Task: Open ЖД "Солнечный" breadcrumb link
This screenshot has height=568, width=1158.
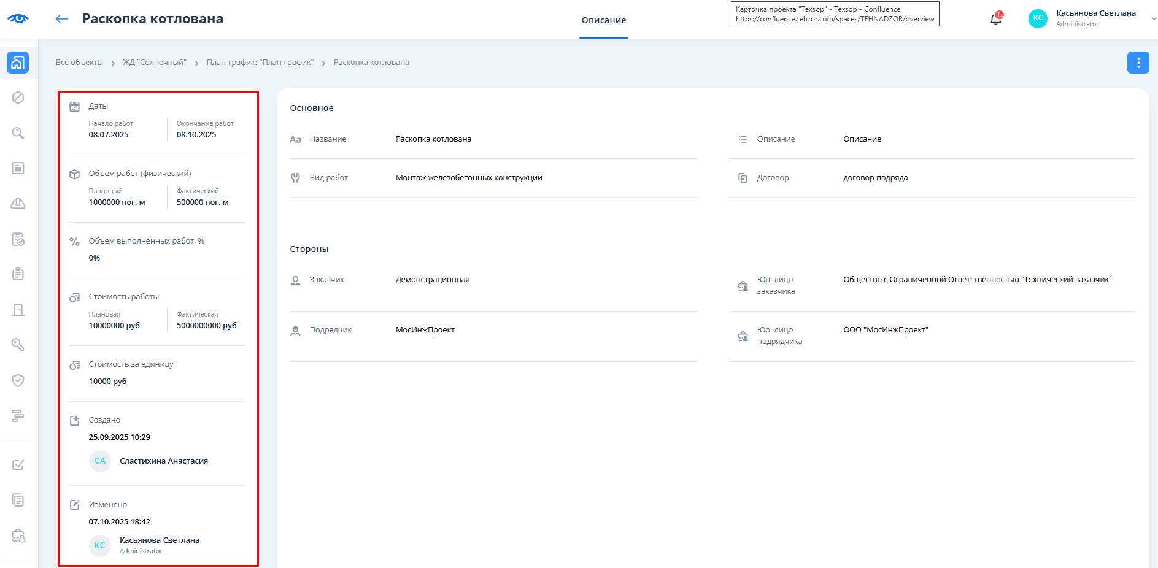Action: point(155,63)
